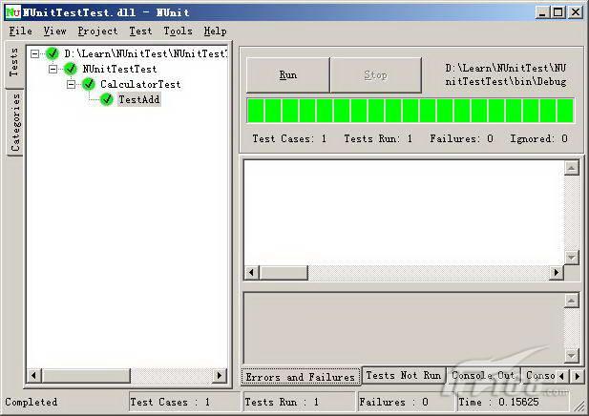Click the Stop button
589x416 pixels.
pyautogui.click(x=375, y=75)
